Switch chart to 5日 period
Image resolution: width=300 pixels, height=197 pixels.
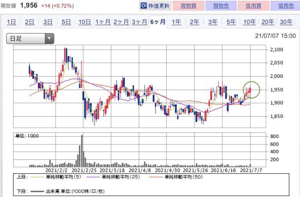point(66,22)
